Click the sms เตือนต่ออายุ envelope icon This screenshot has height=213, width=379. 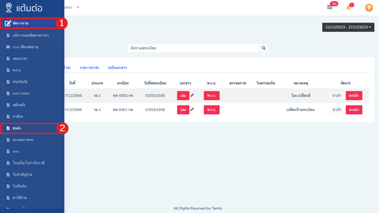pos(8,47)
